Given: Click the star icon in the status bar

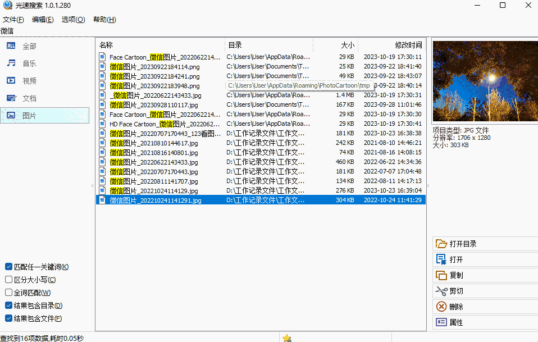Looking at the screenshot, I should (x=287, y=338).
